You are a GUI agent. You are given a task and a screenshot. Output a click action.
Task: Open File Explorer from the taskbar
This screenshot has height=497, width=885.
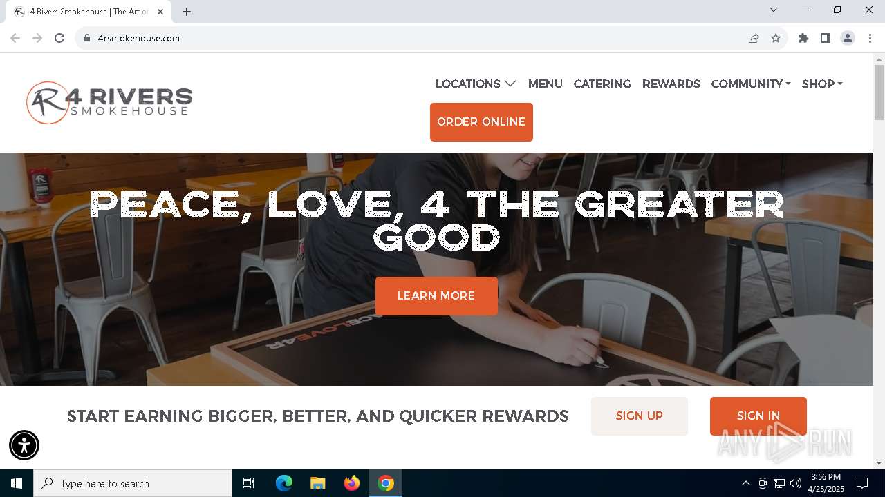pos(318,483)
